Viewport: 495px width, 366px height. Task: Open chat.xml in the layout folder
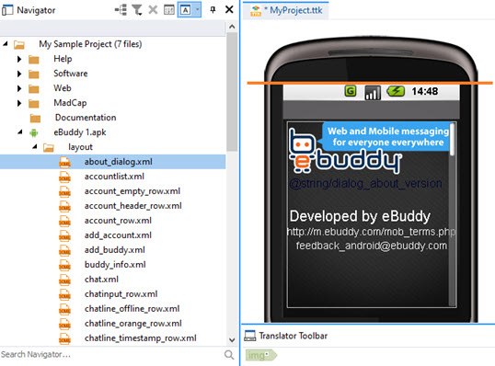coord(101,280)
